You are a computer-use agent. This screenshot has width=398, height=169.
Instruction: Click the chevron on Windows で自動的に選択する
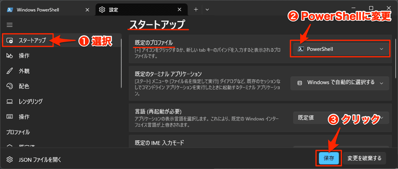click(381, 83)
